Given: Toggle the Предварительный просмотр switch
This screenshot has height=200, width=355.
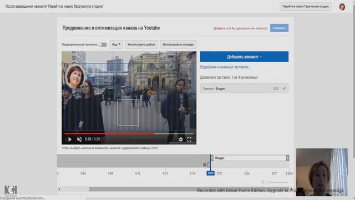Looking at the screenshot, I should [103, 44].
